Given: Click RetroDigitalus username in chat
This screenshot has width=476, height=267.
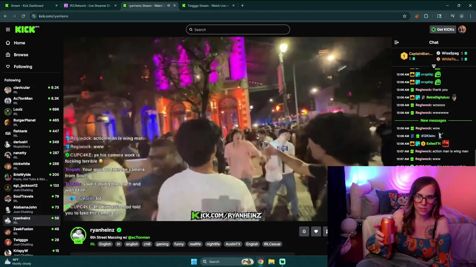Looking at the screenshot, I should (x=438, y=97).
